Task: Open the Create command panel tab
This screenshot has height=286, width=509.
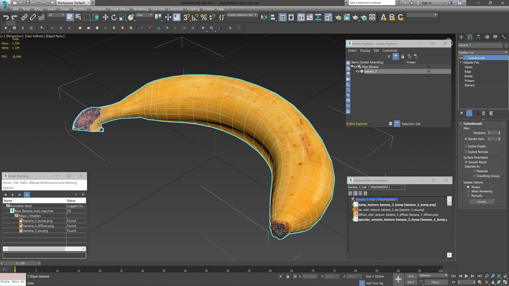Action: [461, 37]
